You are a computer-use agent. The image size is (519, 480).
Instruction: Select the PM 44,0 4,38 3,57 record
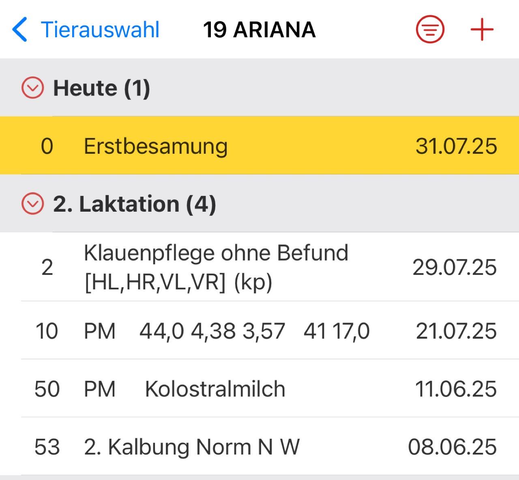(259, 331)
